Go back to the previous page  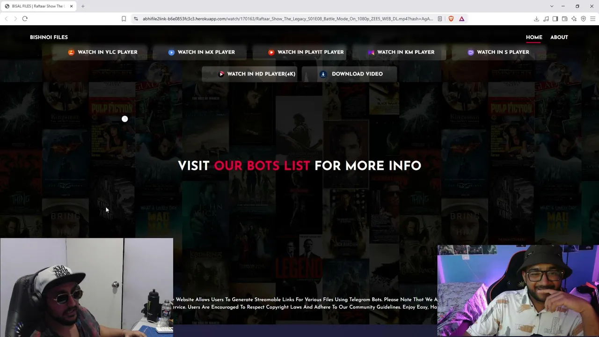click(x=6, y=19)
